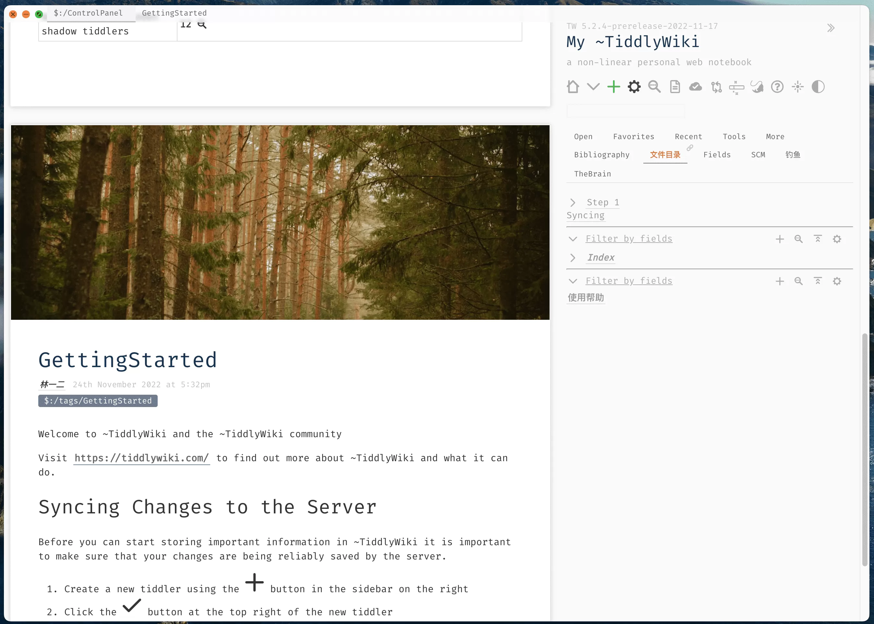This screenshot has width=874, height=624.
Task: Expand the Index section
Action: [x=573, y=258]
